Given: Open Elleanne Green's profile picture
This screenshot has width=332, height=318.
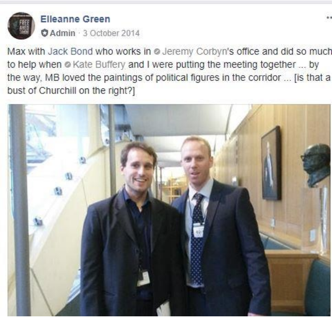Looking at the screenshot, I should [x=21, y=26].
